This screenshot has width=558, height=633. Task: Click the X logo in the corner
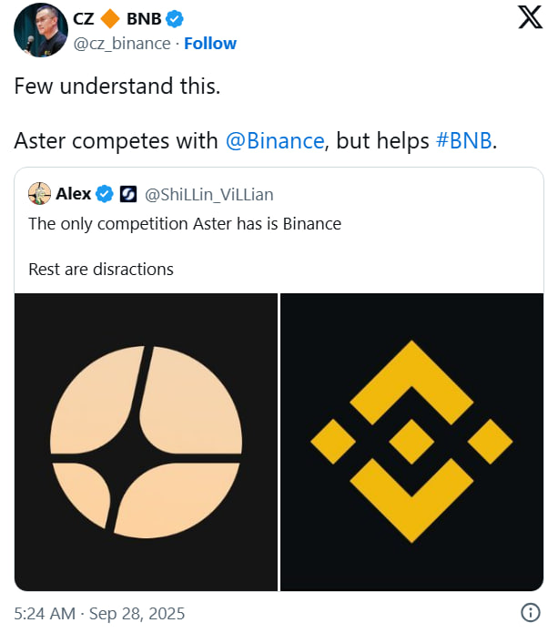click(x=530, y=19)
